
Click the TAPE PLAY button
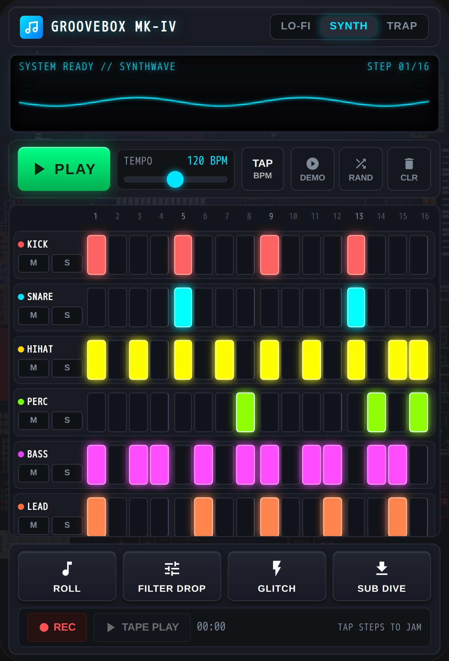(x=142, y=627)
